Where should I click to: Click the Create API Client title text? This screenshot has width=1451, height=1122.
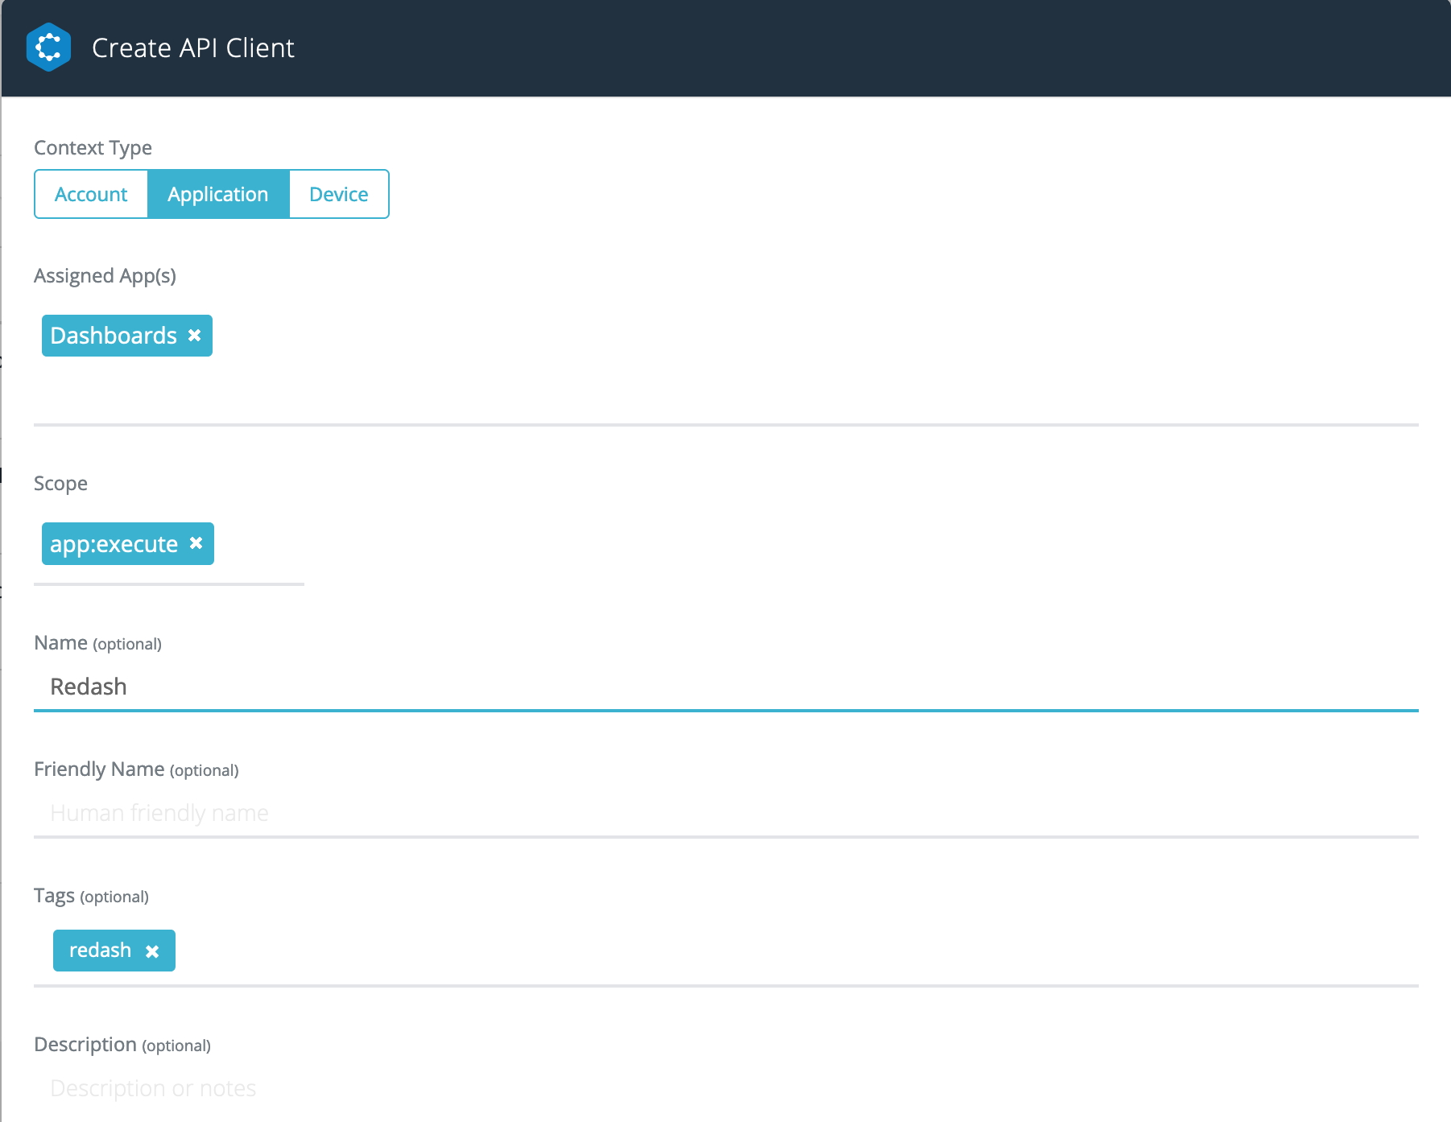pos(192,47)
